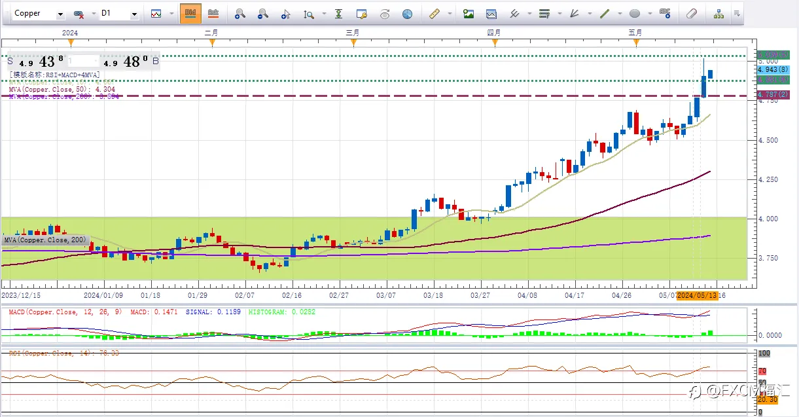Screen dimensions: 799x417
Task: Click the zoom in magnifier
Action: (x=240, y=14)
